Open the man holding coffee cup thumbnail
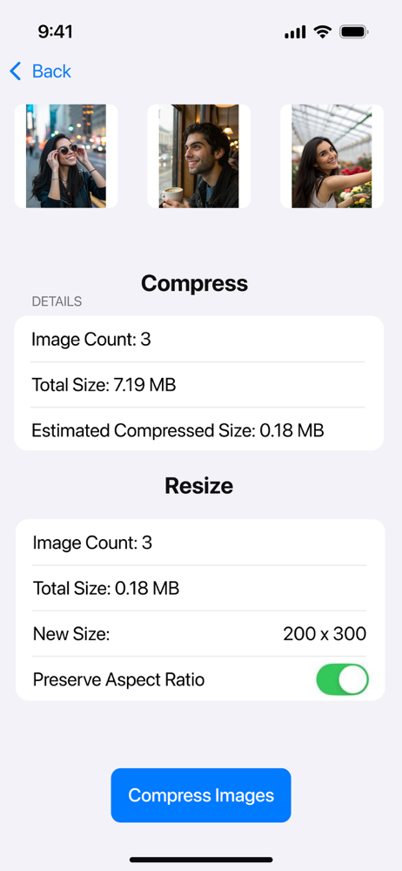This screenshot has width=402, height=871. [x=198, y=156]
